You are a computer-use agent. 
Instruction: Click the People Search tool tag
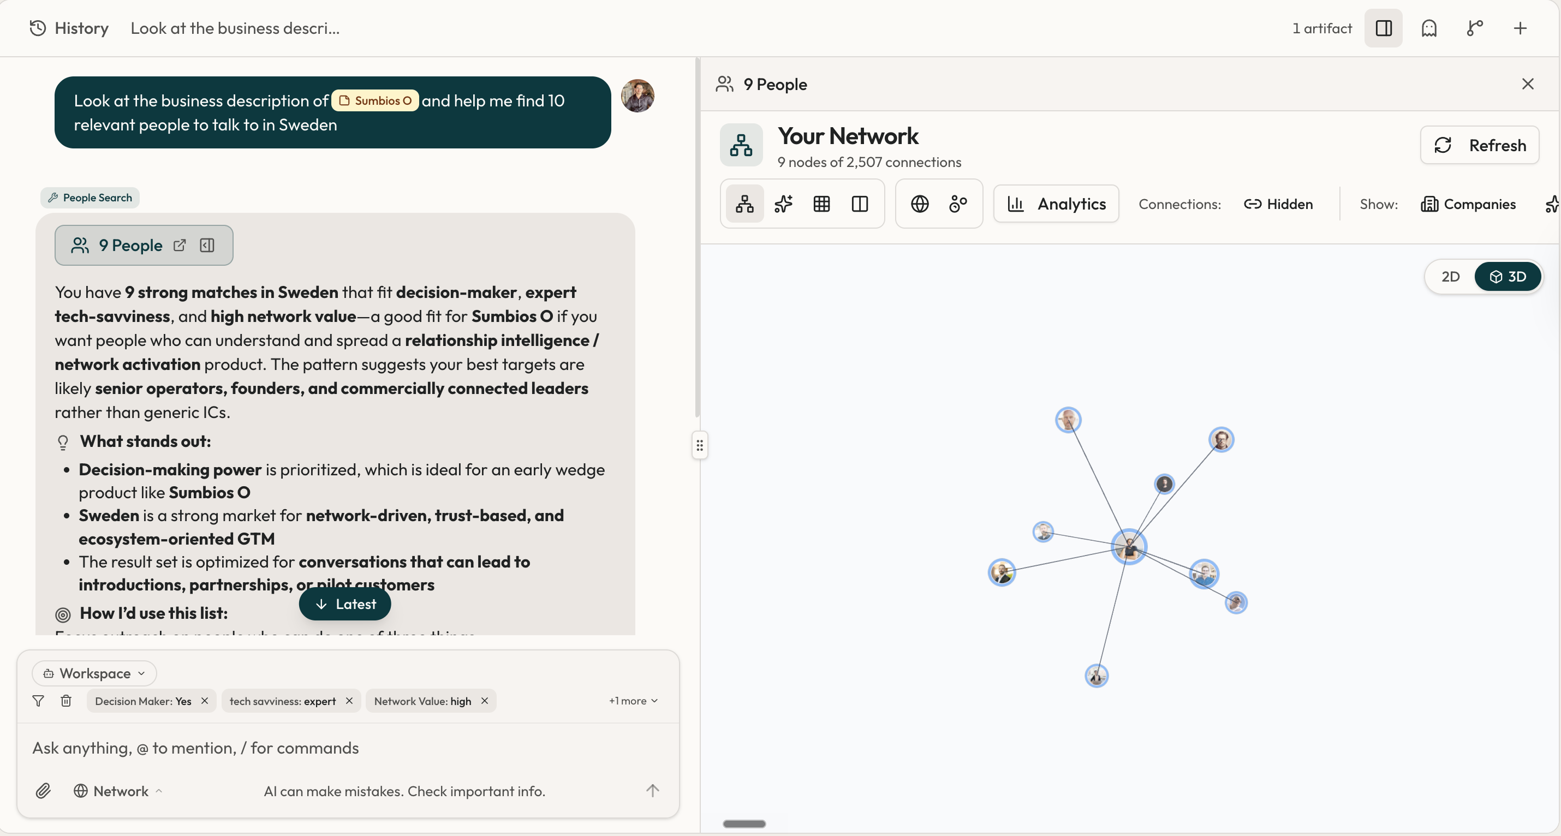tap(90, 198)
